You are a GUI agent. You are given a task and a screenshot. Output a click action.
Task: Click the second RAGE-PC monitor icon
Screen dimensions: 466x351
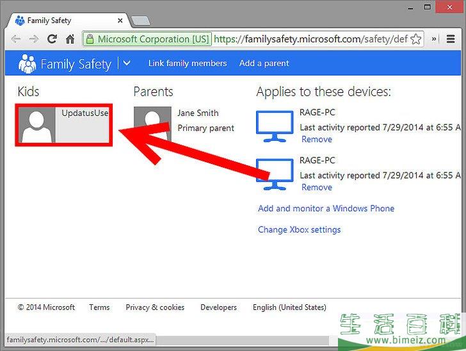tap(275, 174)
